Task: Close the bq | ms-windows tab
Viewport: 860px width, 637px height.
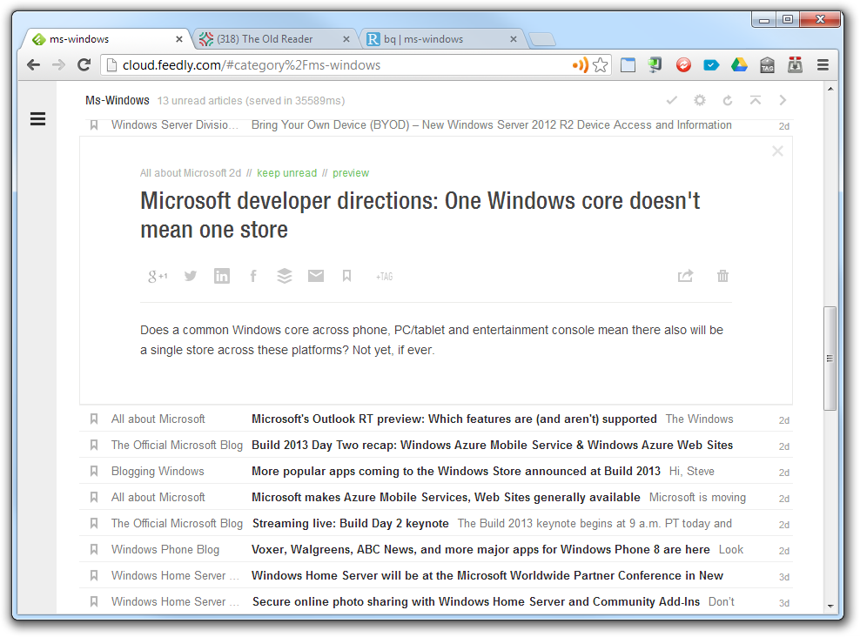Action: click(x=514, y=39)
